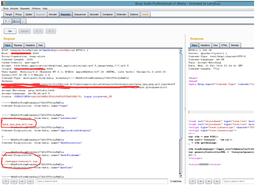
Task: Click the HTTP/1.1 200 OK response line
Action: click(200, 50)
